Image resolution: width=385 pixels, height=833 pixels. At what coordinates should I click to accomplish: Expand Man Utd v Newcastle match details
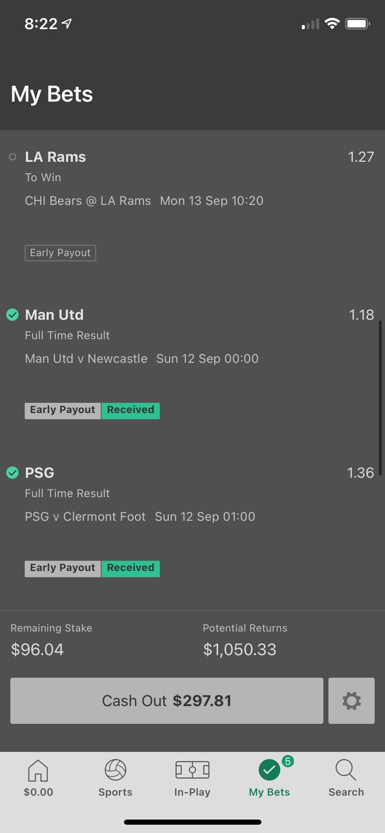click(142, 359)
